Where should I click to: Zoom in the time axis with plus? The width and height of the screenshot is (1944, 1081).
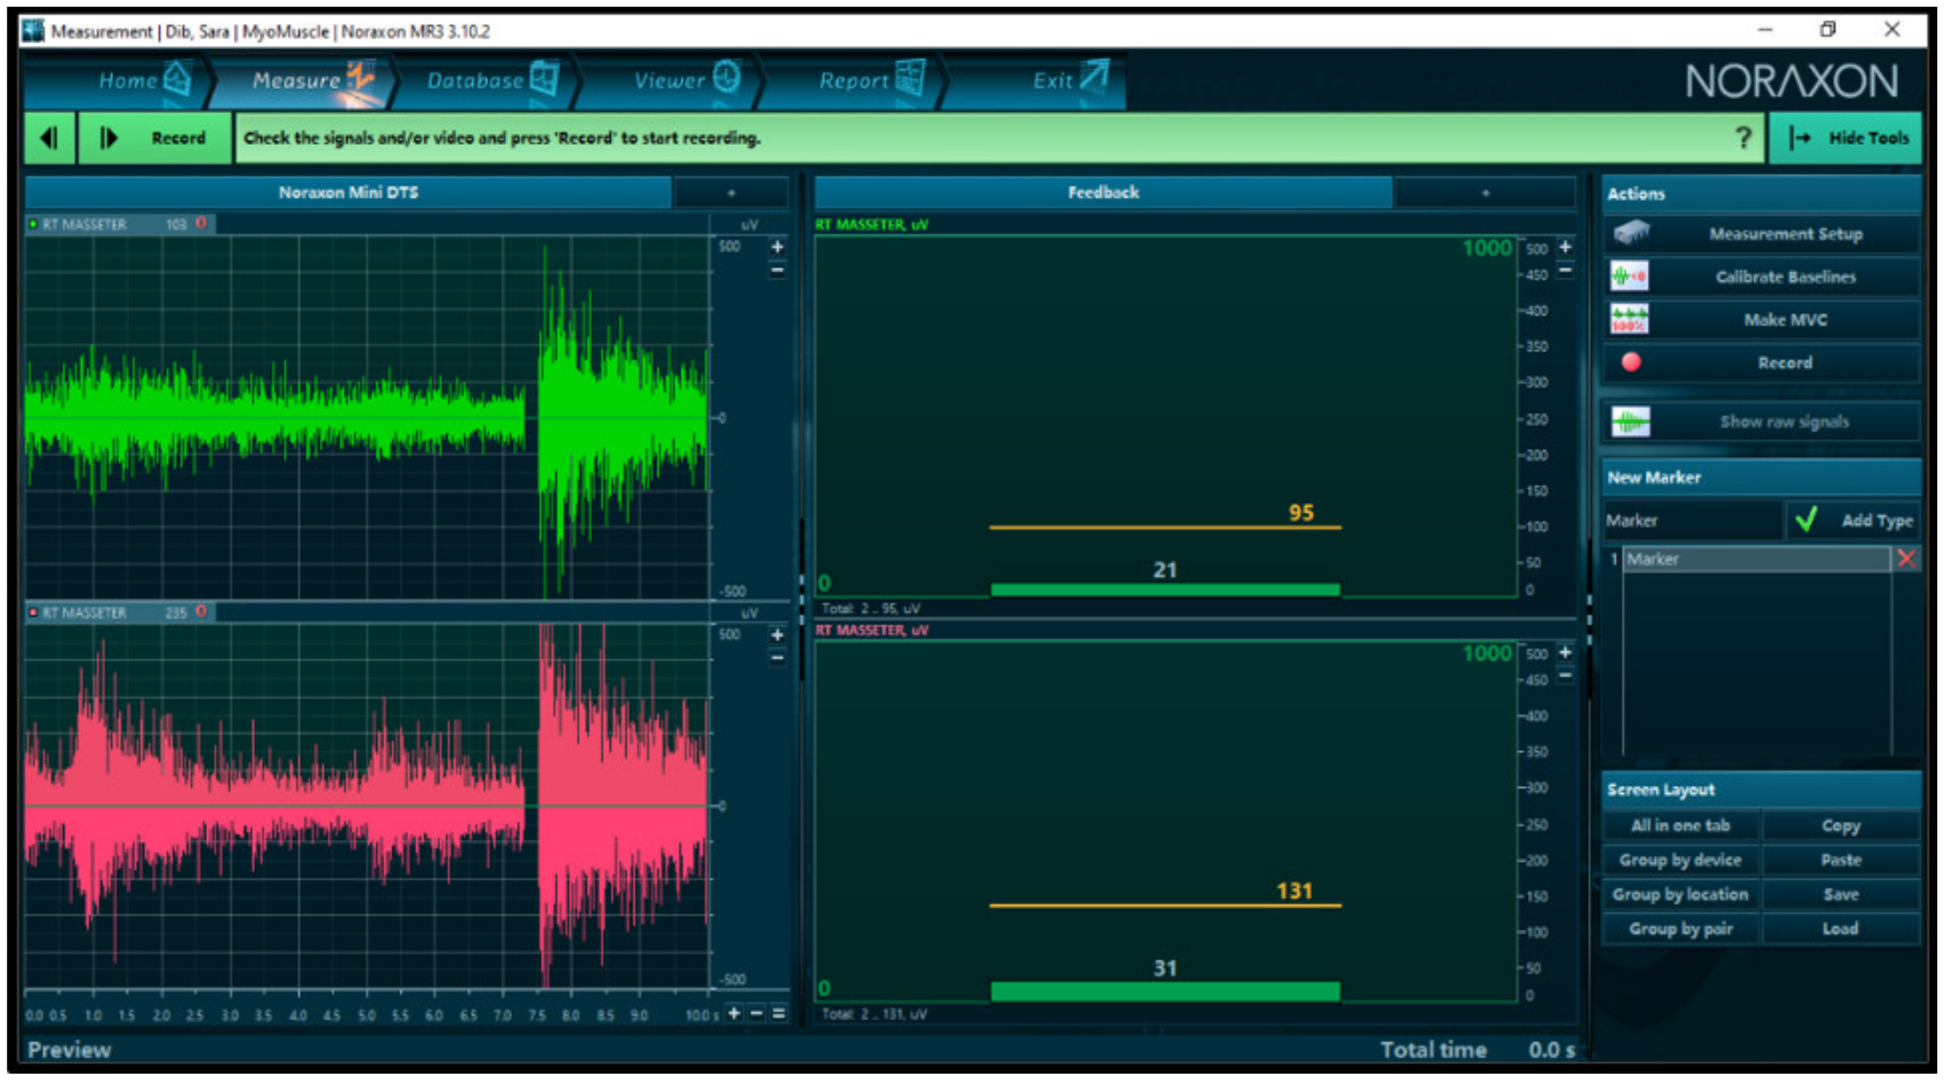(734, 1013)
